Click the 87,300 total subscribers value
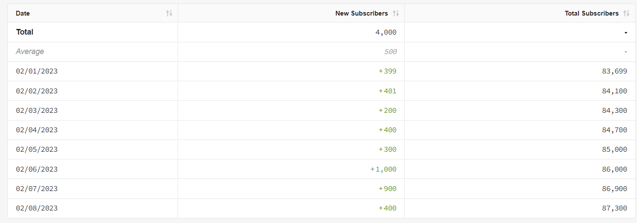The image size is (637, 223). [614, 208]
